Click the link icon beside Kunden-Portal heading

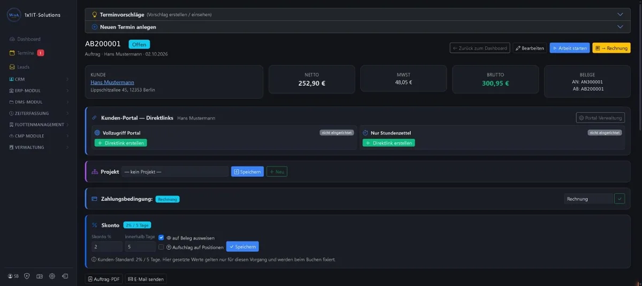point(95,117)
